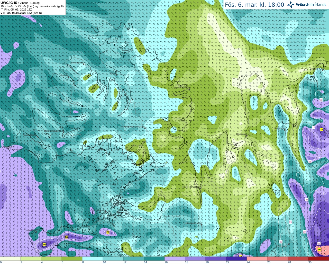The width and height of the screenshot is (329, 264).
Task: Click the Bjargtangar station label
Action: (8, 147)
